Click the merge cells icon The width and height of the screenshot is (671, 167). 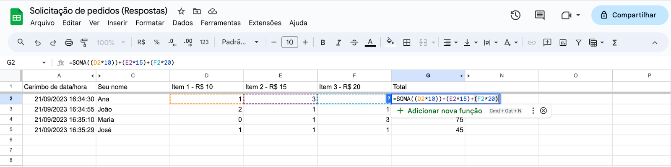click(423, 42)
